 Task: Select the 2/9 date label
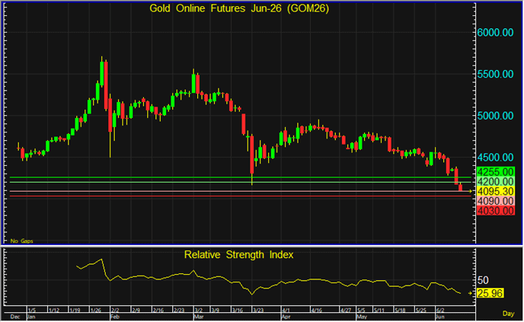136,311
